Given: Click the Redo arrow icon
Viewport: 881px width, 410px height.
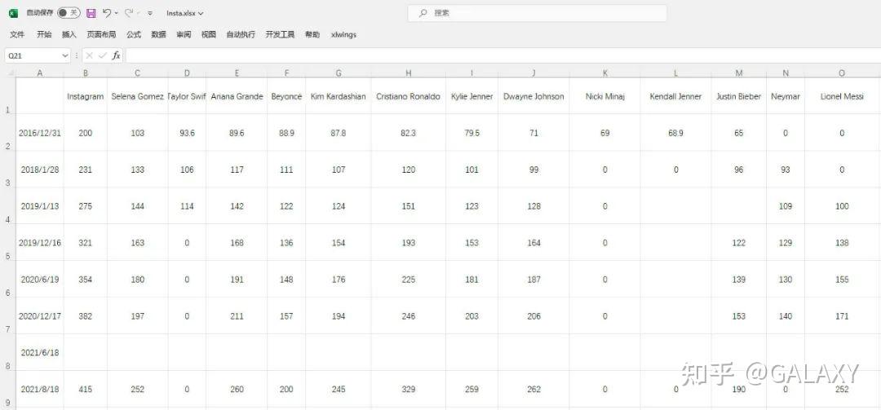Looking at the screenshot, I should pyautogui.click(x=129, y=13).
